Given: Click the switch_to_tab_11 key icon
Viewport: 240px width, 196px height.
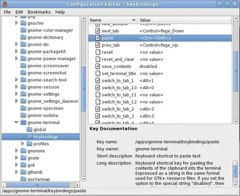Looking at the screenshot, I should (x=98, y=95).
